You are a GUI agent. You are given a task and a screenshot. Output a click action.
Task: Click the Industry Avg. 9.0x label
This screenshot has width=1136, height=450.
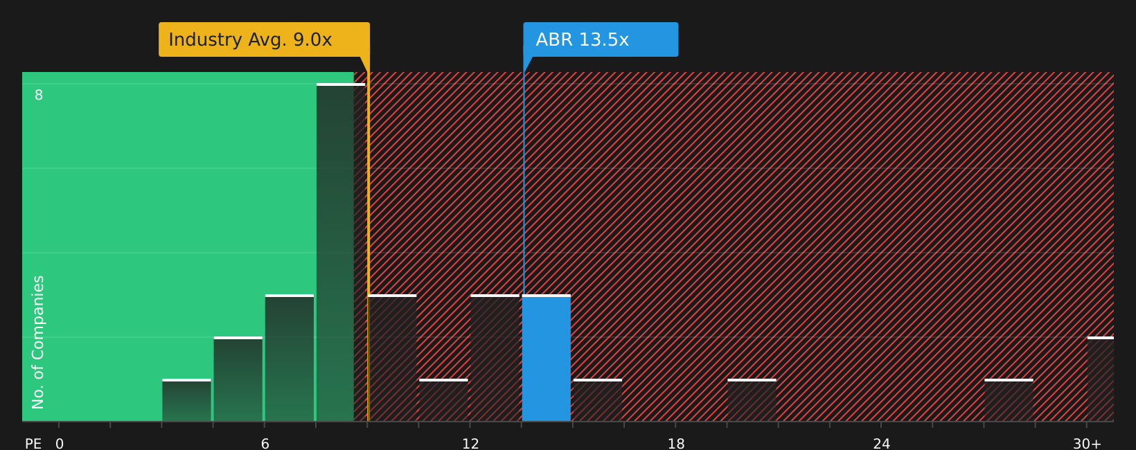tap(264, 39)
